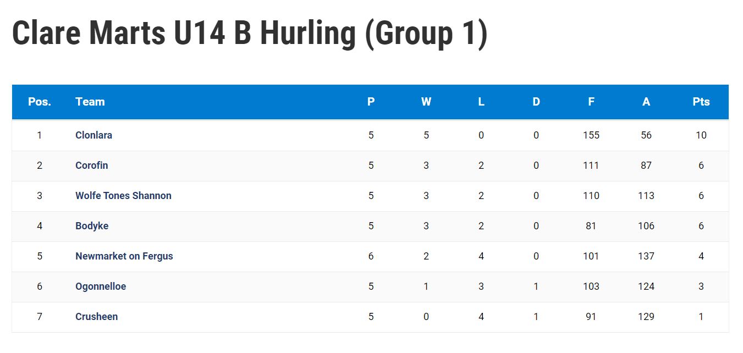743x353 pixels.
Task: Click the A scores-against column header
Action: point(646,102)
